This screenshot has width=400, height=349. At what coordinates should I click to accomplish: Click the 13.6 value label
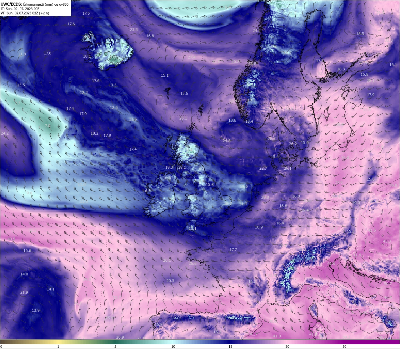pyautogui.click(x=232, y=121)
